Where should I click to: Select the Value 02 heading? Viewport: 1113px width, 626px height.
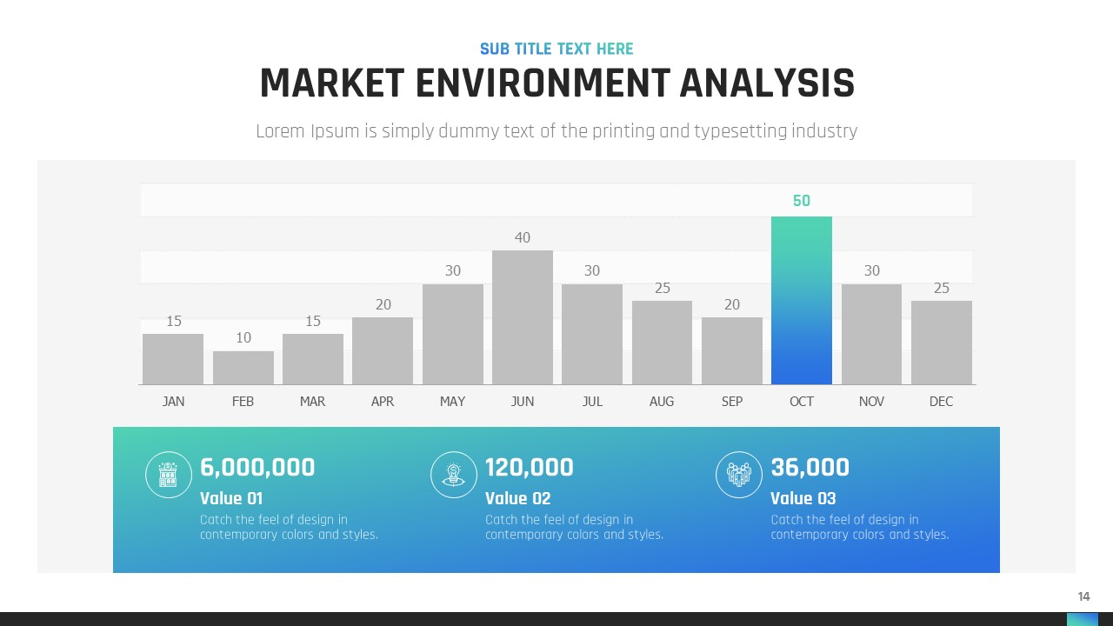[x=517, y=498]
